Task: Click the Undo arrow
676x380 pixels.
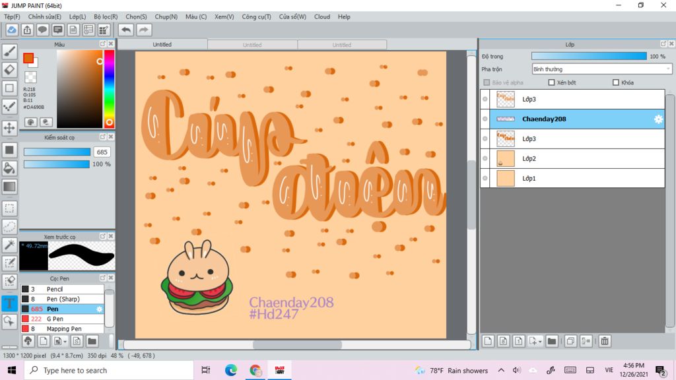Action: [x=126, y=30]
